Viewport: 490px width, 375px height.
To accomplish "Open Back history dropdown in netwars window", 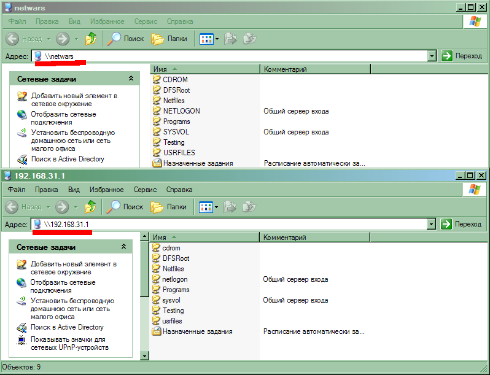I will (x=49, y=39).
